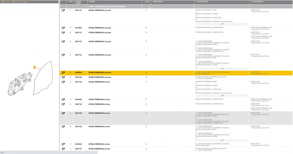The image size is (293, 154).
Task: Click 'NOWE SZYBY PRZEDNIE/TYLNE' changepoint for 50536684
Action: coord(261,27)
